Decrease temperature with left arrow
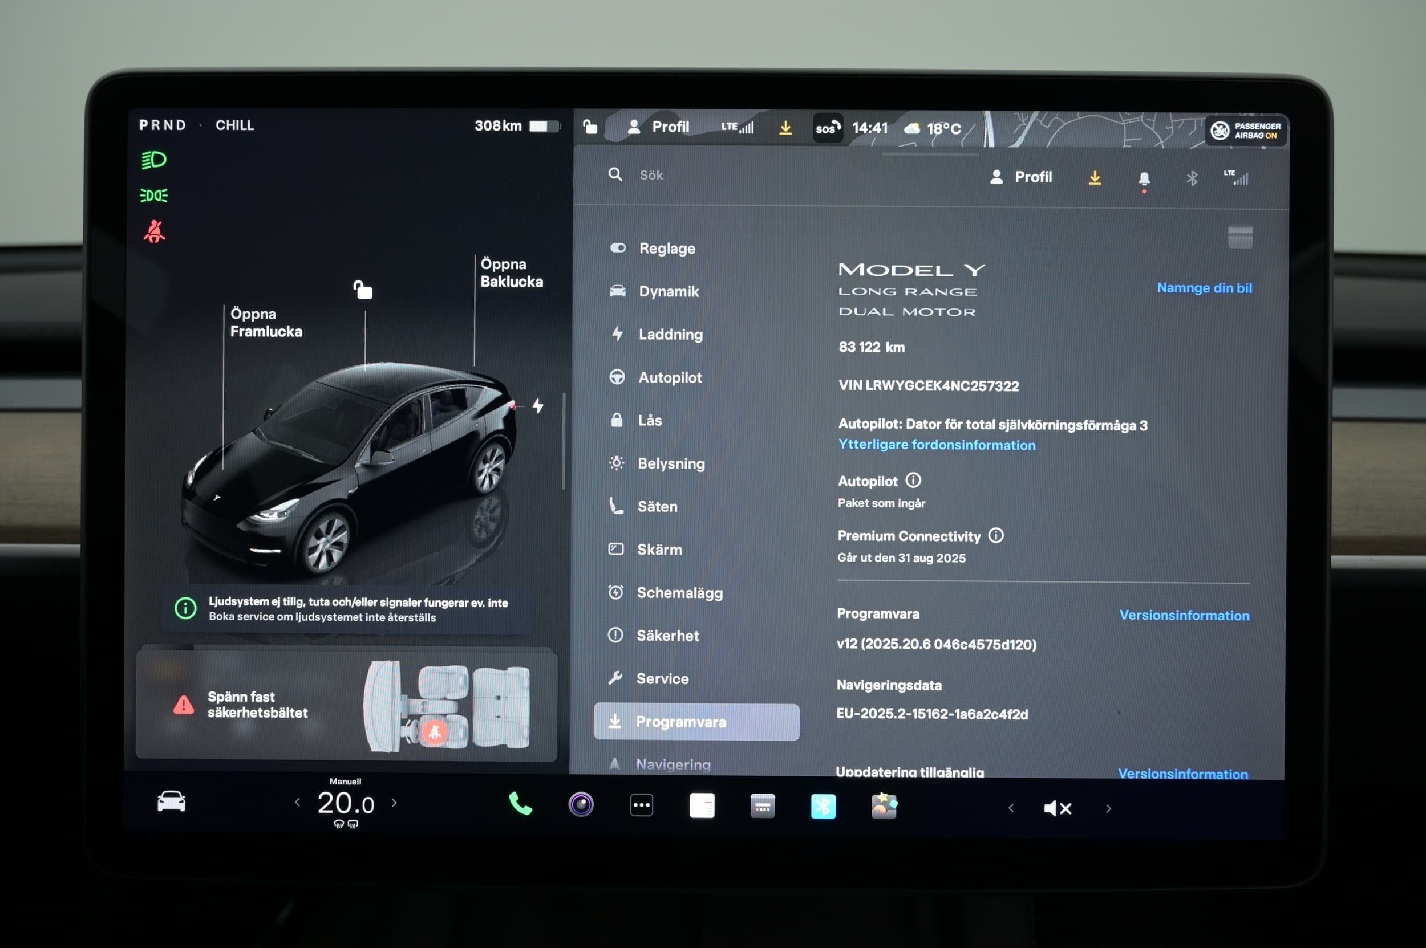The image size is (1426, 948). (297, 802)
